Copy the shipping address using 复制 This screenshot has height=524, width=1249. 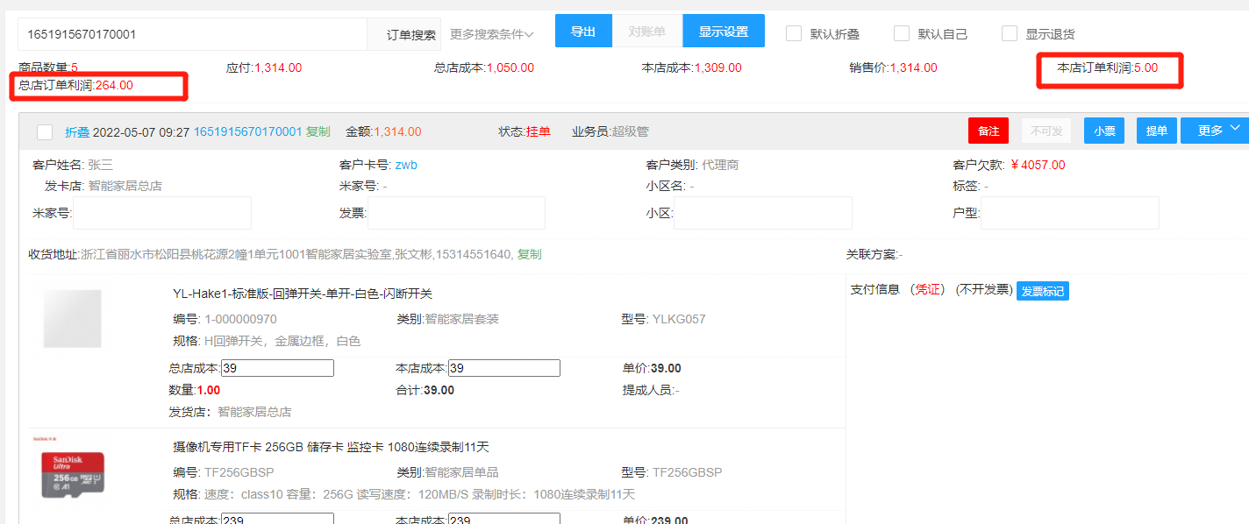point(529,254)
